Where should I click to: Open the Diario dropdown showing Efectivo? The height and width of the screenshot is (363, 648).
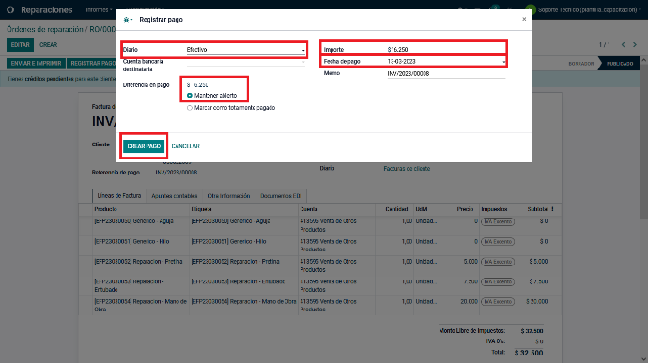[245, 50]
